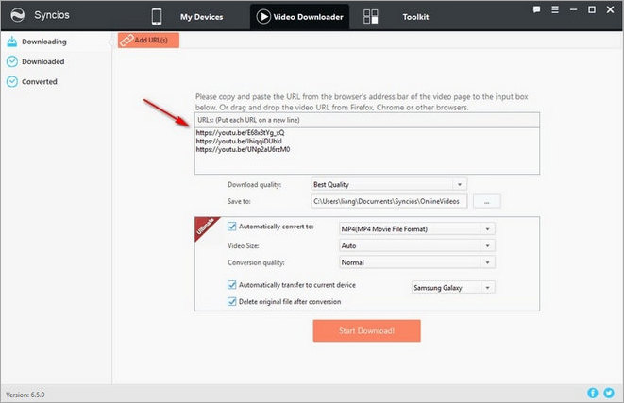
Task: Open the hamburger menu icon
Action: (x=555, y=9)
